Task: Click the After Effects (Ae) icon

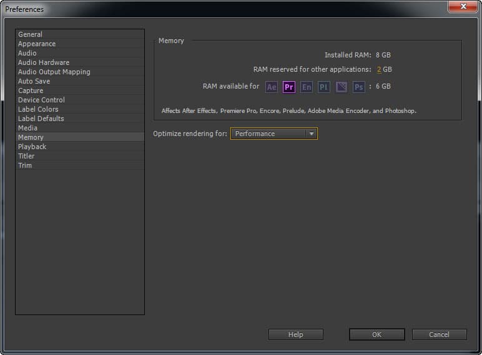Action: (x=272, y=87)
